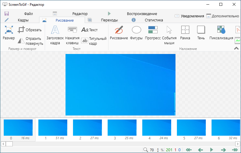Play the animation preview

click(x=212, y=150)
